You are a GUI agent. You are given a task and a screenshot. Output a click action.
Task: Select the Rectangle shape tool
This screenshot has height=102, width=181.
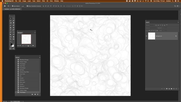[10, 37]
